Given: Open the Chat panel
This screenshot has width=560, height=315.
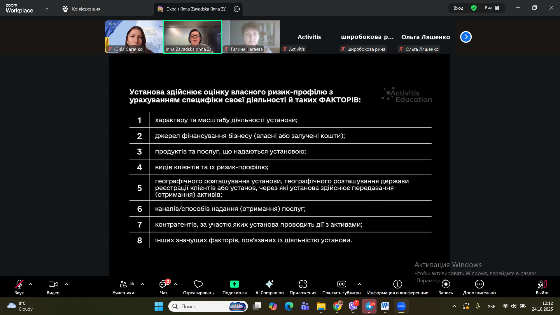Looking at the screenshot, I should pos(163,284).
